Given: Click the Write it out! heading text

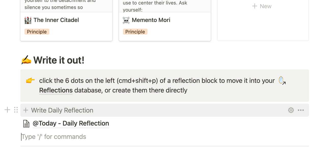Looking at the screenshot, I should point(59,60).
